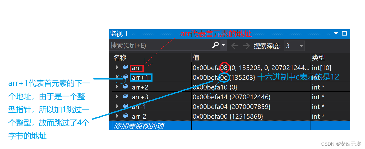Click the variable cube icon beside arr+3
Image resolution: width=365 pixels, height=149 pixels.
click(x=126, y=96)
